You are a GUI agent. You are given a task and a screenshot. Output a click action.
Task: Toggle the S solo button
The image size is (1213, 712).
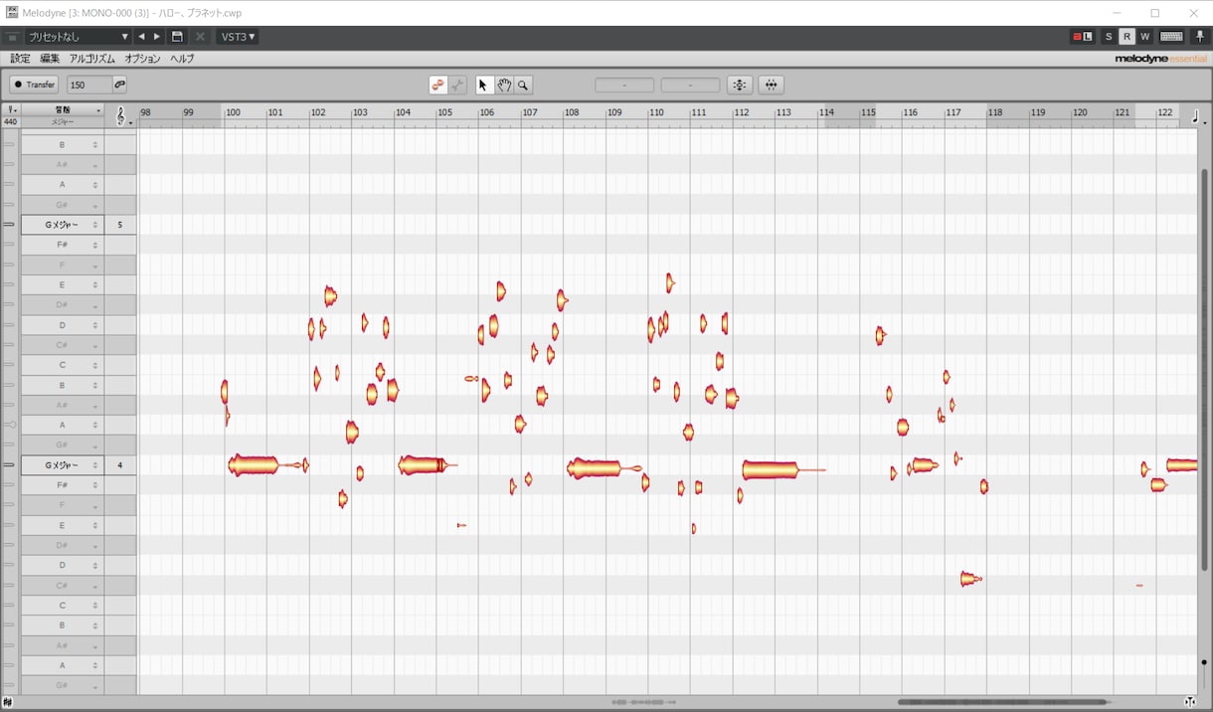pos(1109,37)
